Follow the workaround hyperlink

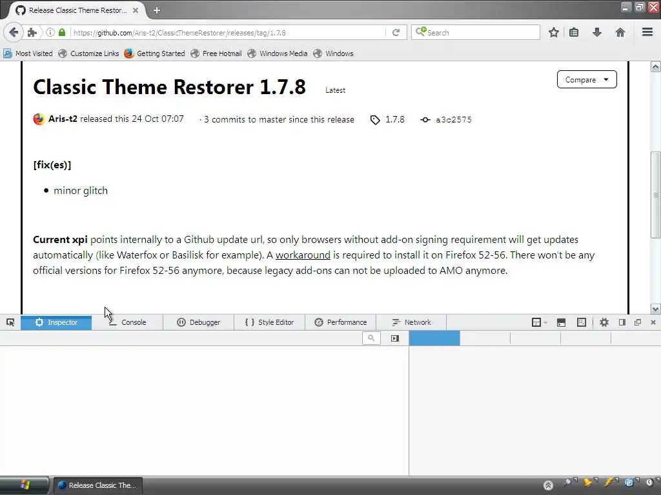[x=303, y=255]
